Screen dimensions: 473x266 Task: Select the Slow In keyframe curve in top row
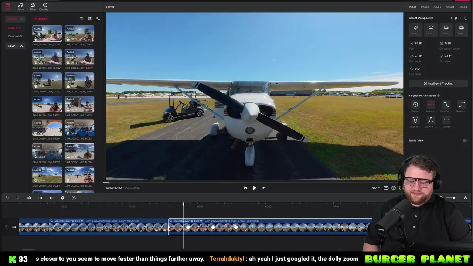click(x=461, y=105)
